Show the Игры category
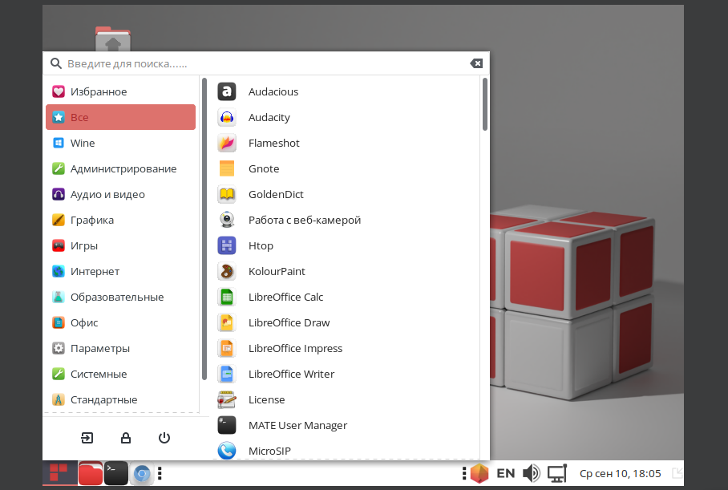This screenshot has width=728, height=490. pos(121,245)
